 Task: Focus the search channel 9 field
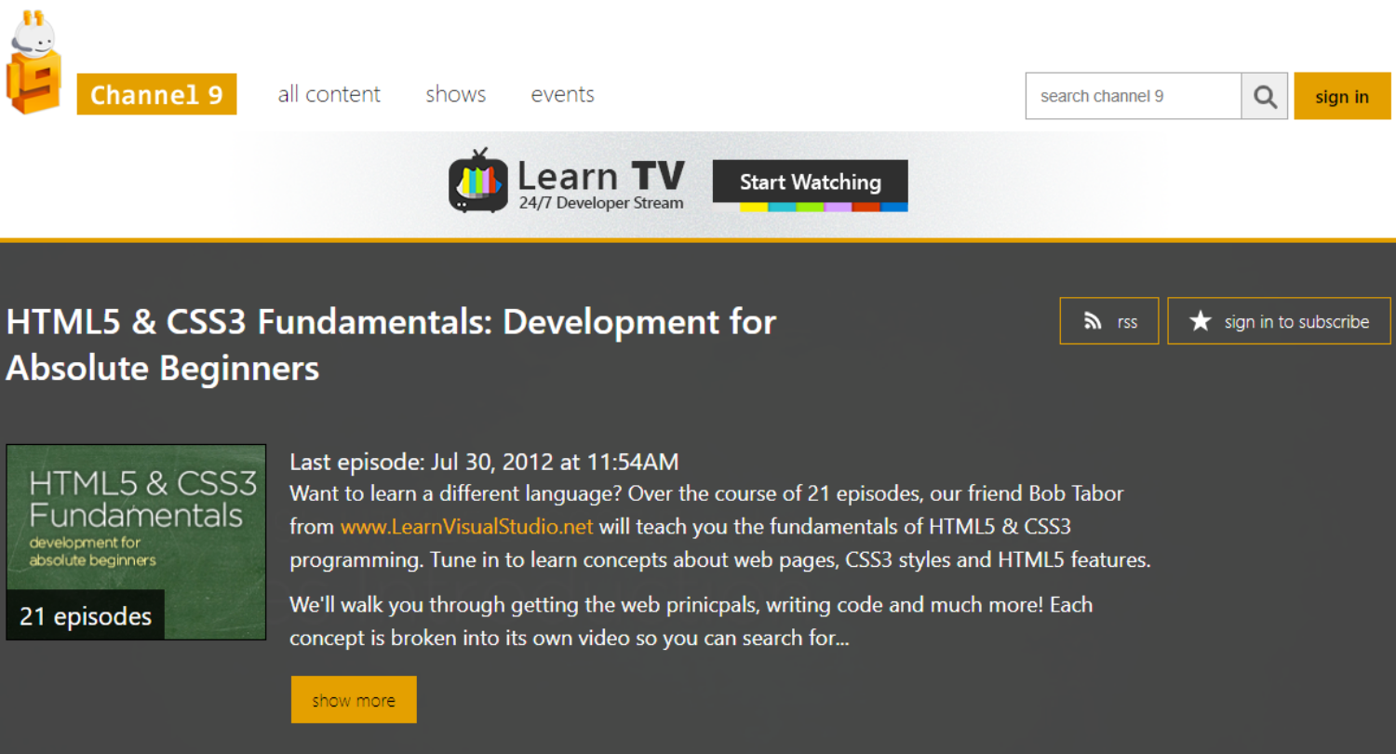1133,96
